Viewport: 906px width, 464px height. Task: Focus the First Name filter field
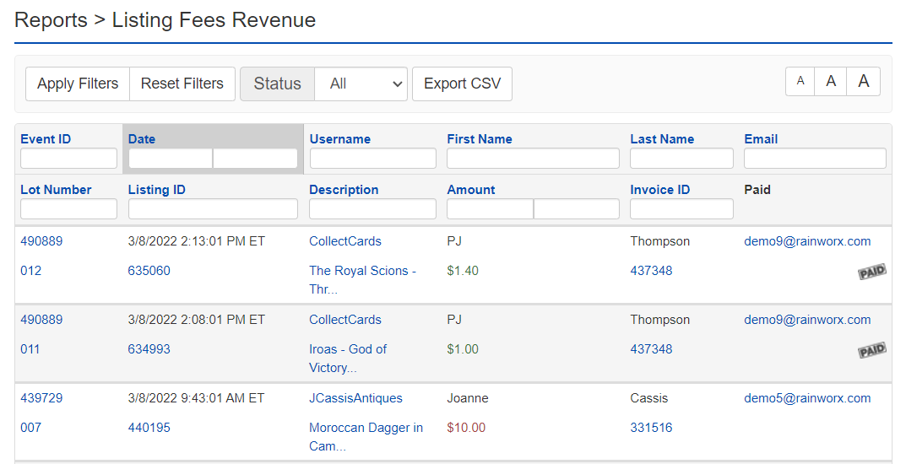(x=533, y=158)
